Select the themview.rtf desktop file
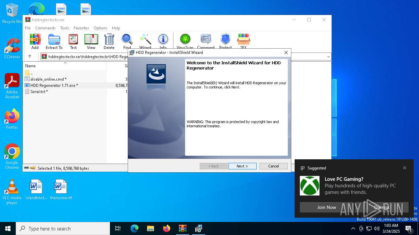 61,190
